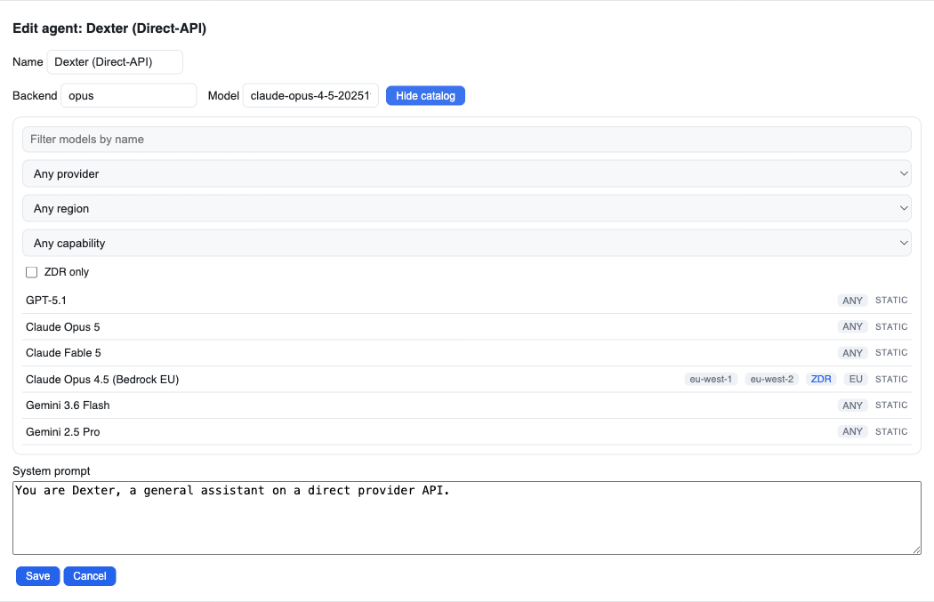
Task: Open the Any region dropdown
Action: tap(467, 208)
